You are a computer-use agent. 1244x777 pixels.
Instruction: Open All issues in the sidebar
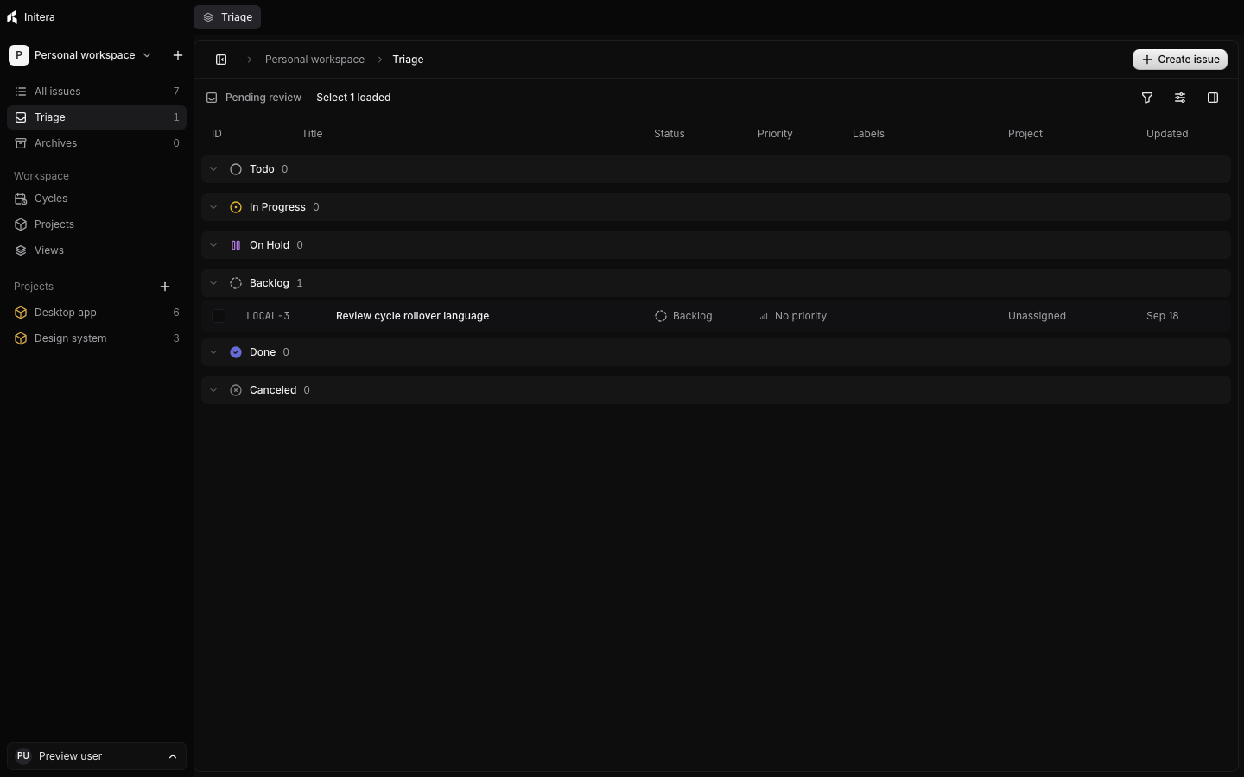click(x=97, y=92)
